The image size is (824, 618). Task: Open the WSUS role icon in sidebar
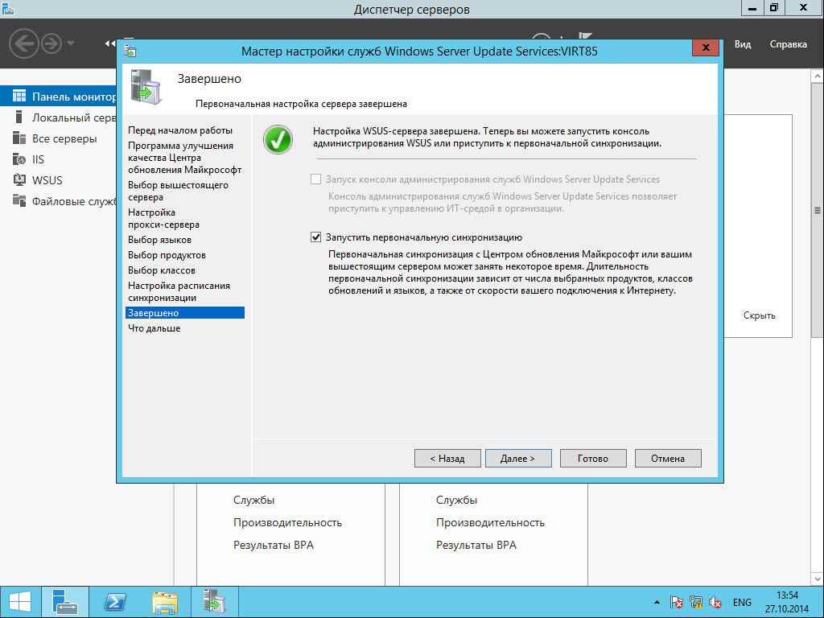[19, 180]
